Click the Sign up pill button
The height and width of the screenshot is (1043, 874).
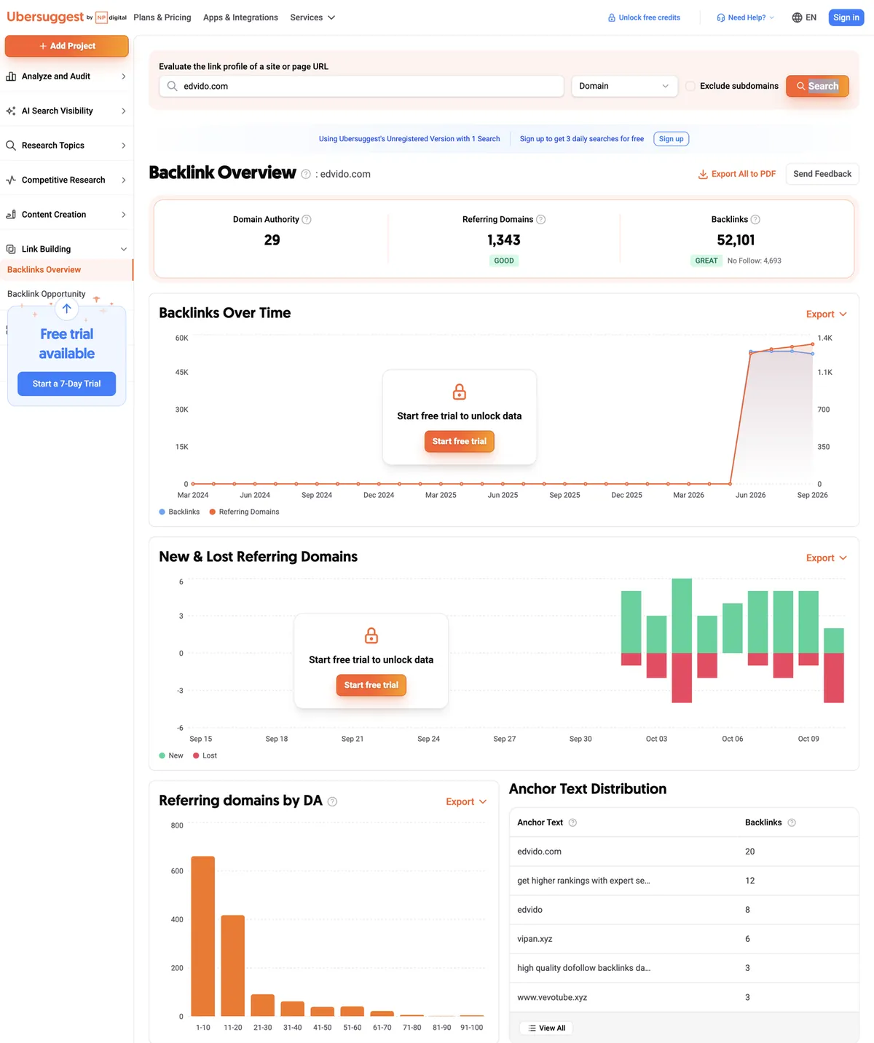point(671,139)
